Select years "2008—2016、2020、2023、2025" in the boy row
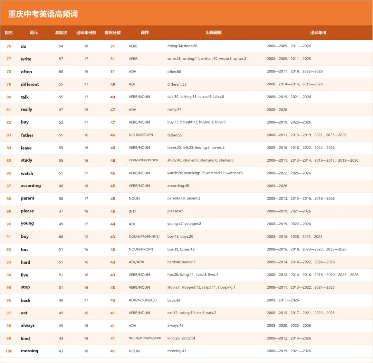This screenshot has height=363, width=373. [295, 237]
